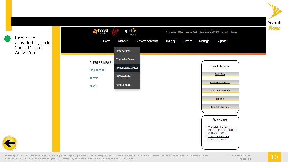Open HANDSET UPGRADE ELIGIBILITY link

222,130
